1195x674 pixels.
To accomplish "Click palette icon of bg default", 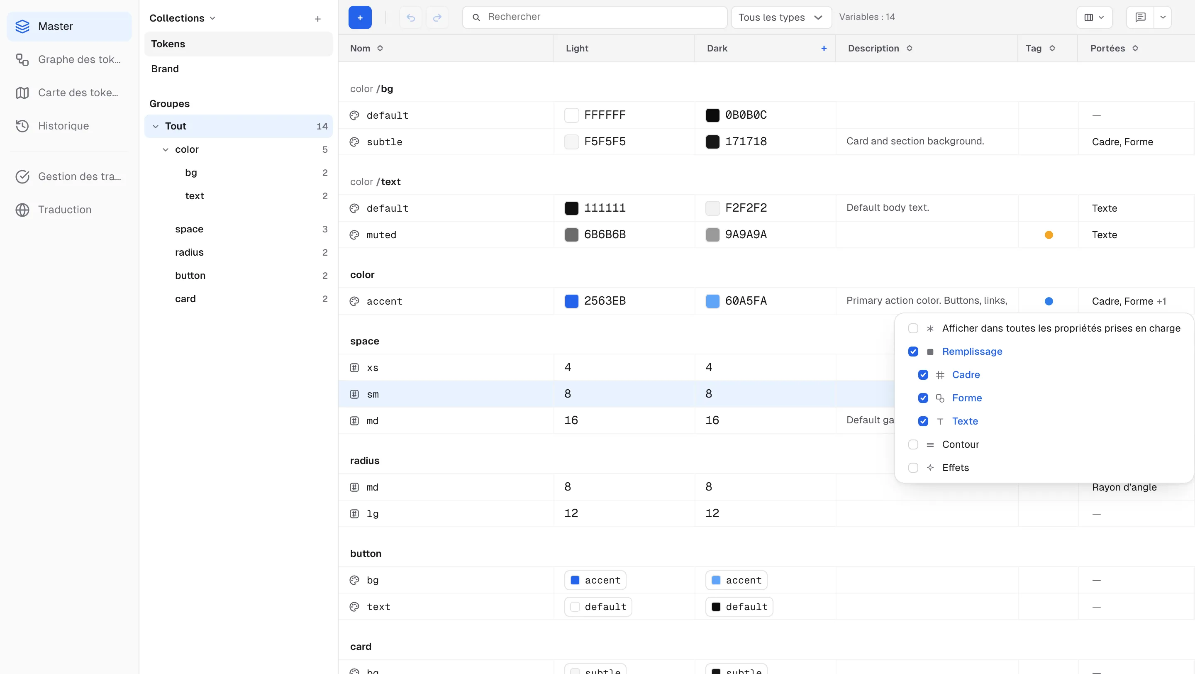I will (354, 115).
